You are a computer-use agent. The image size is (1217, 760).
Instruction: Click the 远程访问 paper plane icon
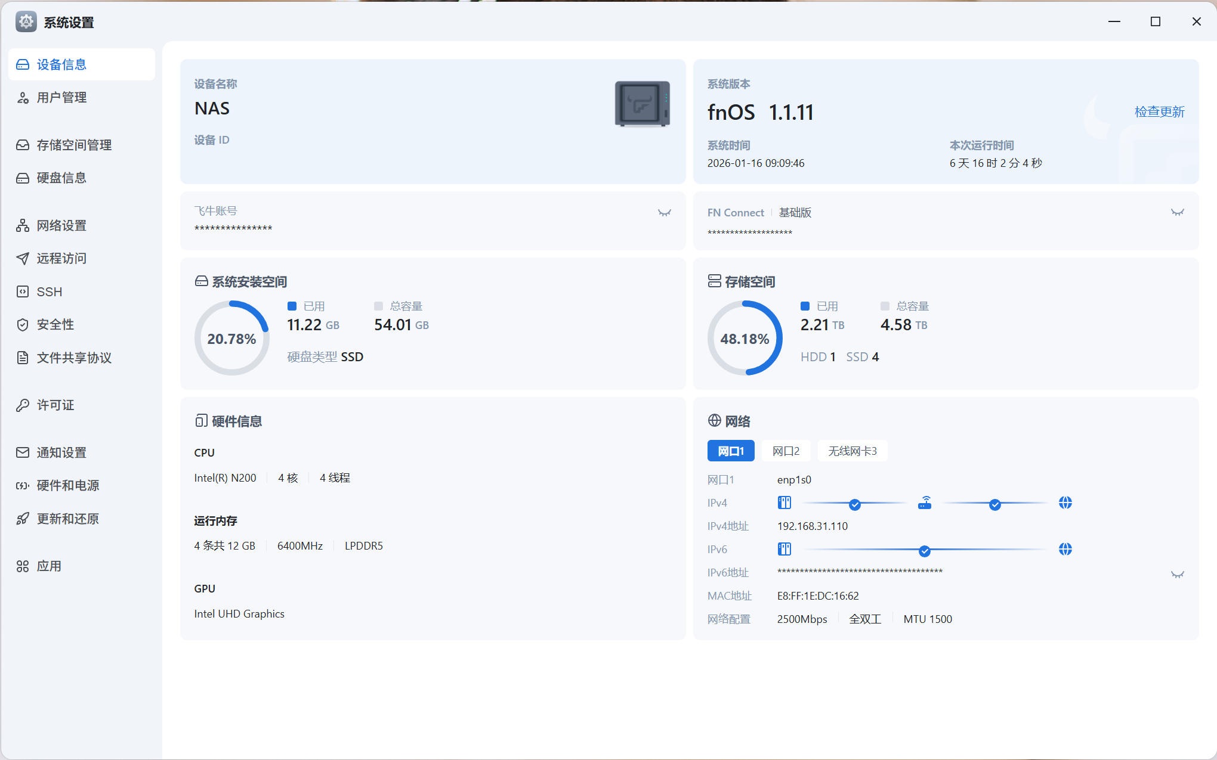coord(23,258)
